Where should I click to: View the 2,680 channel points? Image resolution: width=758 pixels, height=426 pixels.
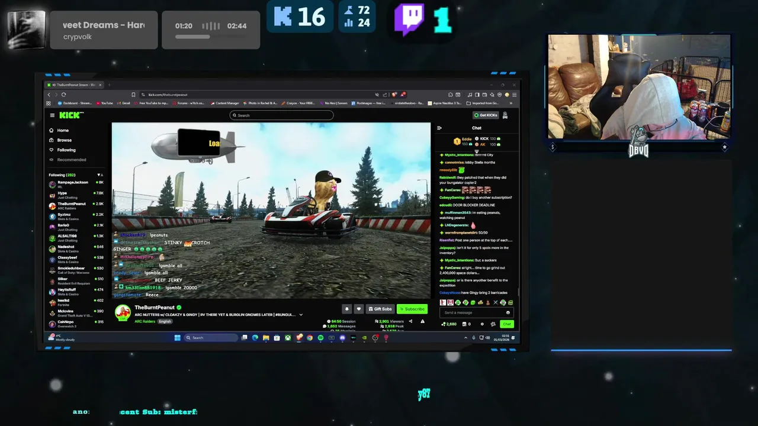pos(449,324)
